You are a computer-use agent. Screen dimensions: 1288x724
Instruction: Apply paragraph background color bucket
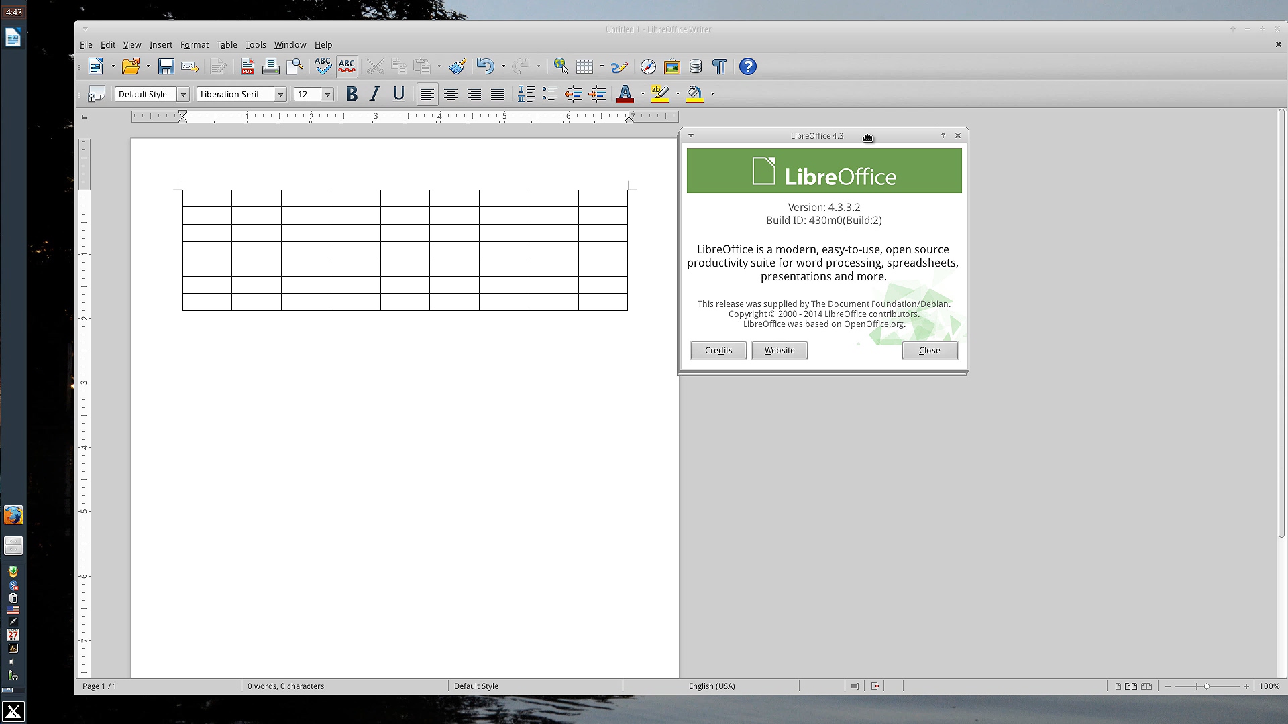click(x=695, y=94)
